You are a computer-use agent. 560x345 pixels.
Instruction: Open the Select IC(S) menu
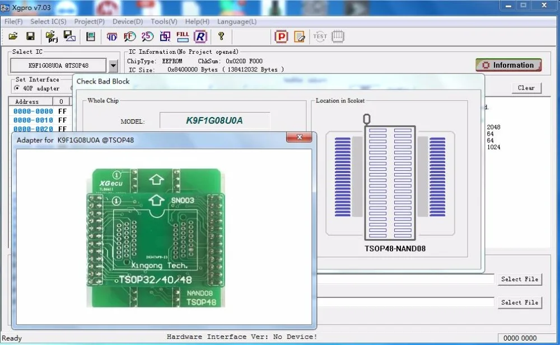tap(48, 22)
